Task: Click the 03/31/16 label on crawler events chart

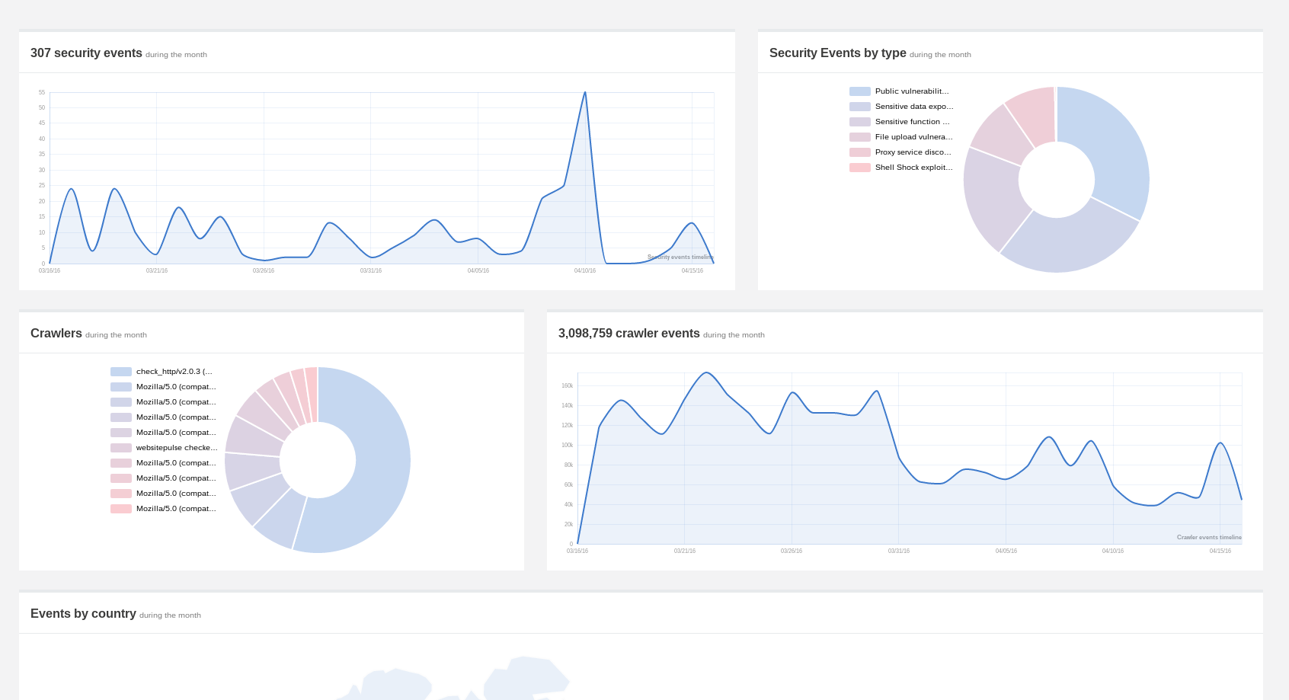Action: [x=899, y=551]
